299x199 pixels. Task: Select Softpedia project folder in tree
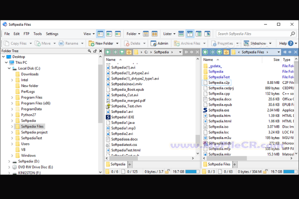[x=34, y=132]
